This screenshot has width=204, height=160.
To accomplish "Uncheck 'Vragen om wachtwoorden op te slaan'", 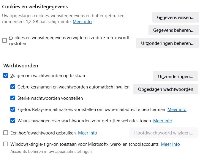I will coord(6,76).
